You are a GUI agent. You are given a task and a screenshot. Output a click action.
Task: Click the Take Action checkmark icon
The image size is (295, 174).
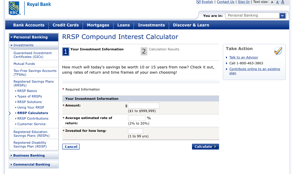tap(278, 51)
